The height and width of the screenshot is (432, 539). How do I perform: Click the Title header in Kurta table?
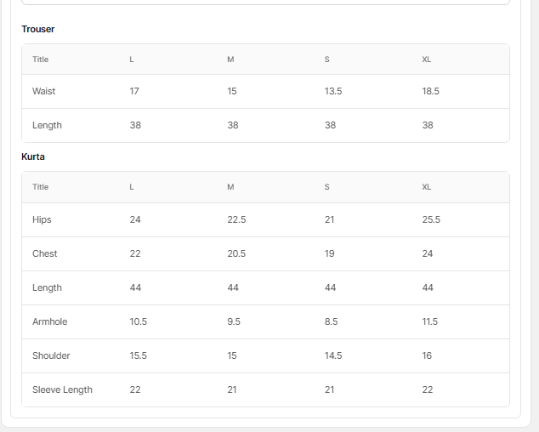coord(40,187)
